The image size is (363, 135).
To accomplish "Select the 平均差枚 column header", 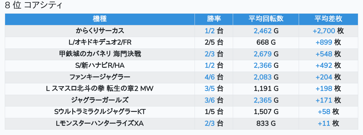I will pos(328,19).
